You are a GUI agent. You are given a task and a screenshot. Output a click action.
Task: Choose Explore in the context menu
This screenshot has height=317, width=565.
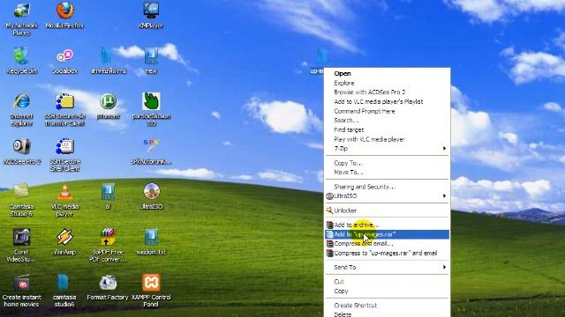pyautogui.click(x=388, y=83)
